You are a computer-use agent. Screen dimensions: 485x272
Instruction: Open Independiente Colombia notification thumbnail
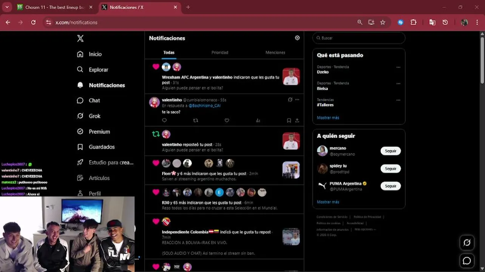point(291,236)
